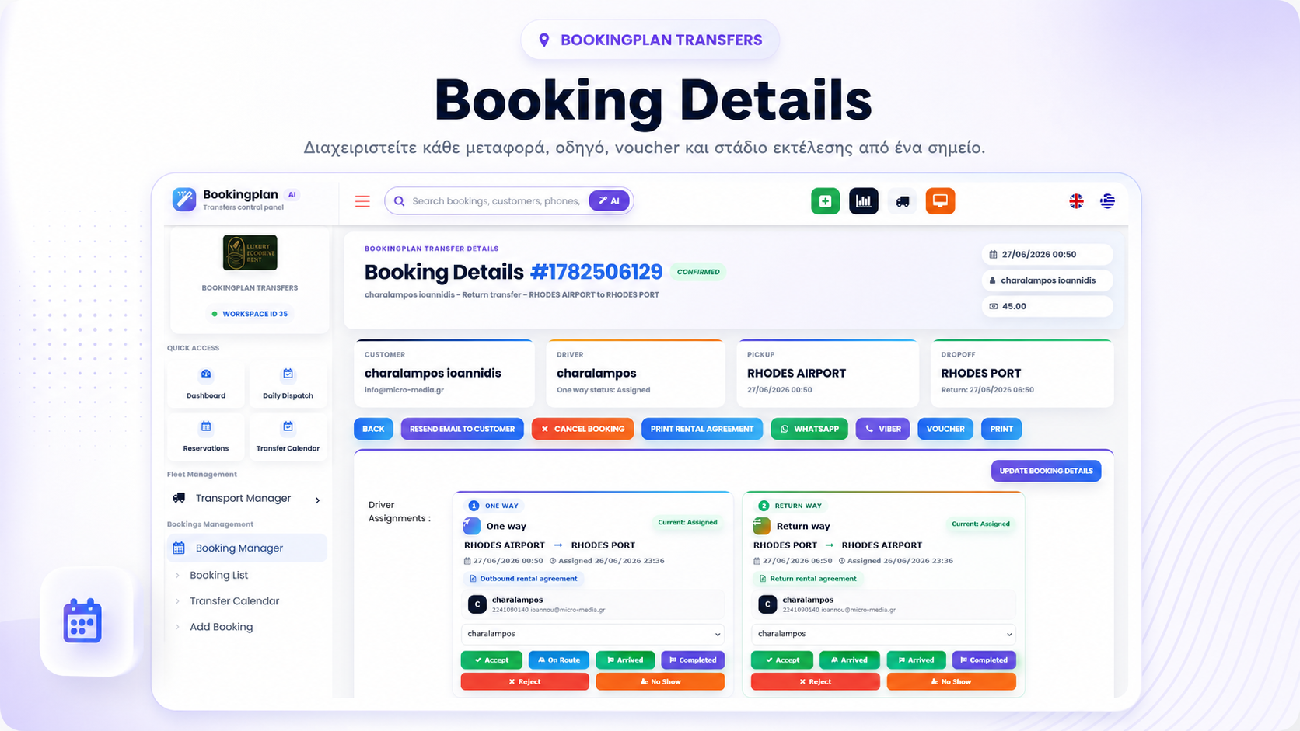The image size is (1300, 731).
Task: Click the orange monitor icon
Action: click(x=940, y=201)
